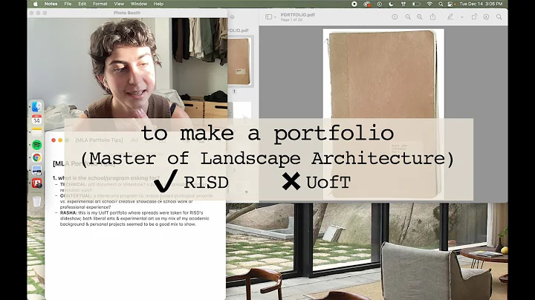Open Finder from the Dock
Viewport: 535px width, 300px height.
click(x=36, y=107)
